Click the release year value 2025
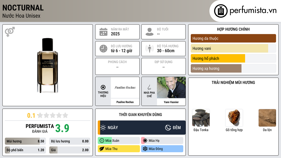This screenshot has width=281, height=158. coord(115,34)
